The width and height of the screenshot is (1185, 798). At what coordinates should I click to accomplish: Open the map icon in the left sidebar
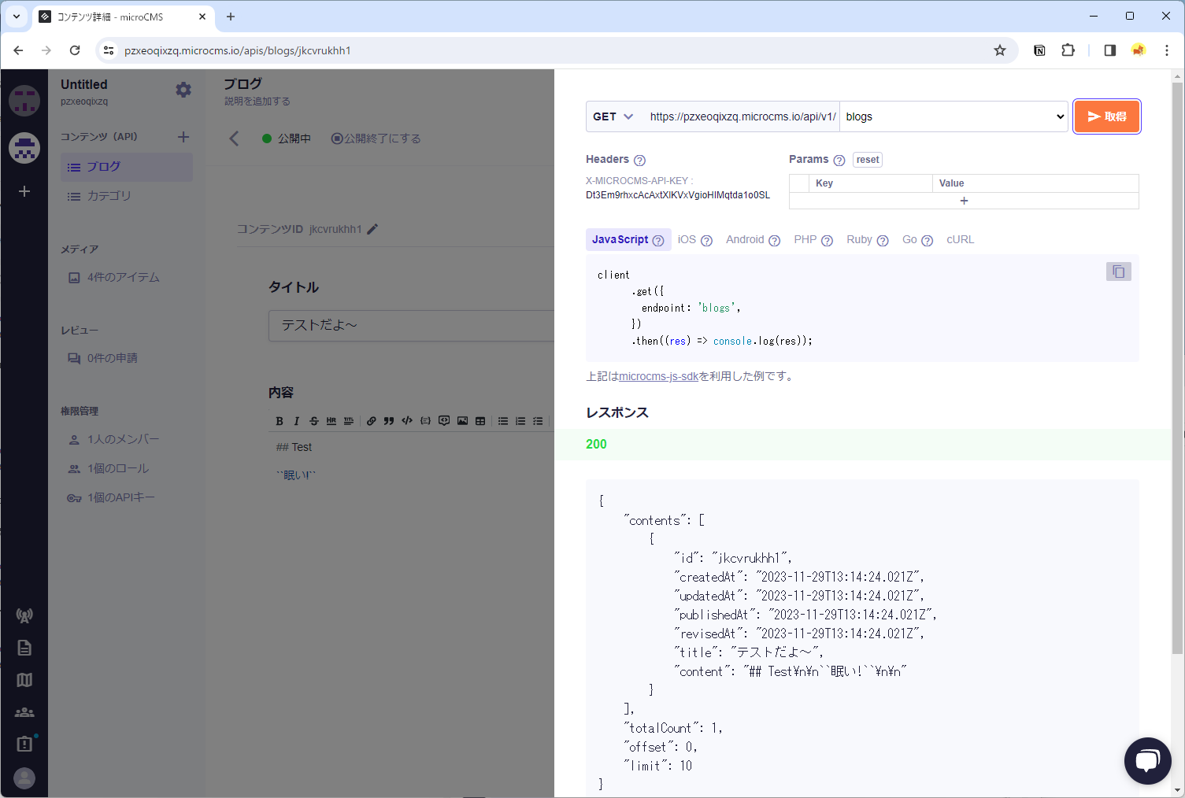pyautogui.click(x=24, y=680)
